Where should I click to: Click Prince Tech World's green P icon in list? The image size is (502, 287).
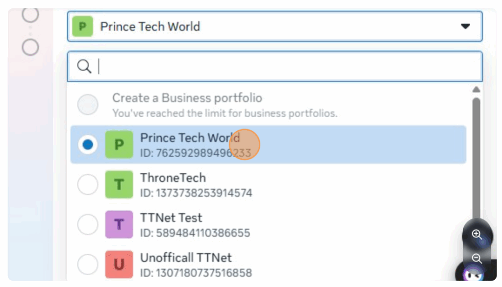[x=119, y=144]
